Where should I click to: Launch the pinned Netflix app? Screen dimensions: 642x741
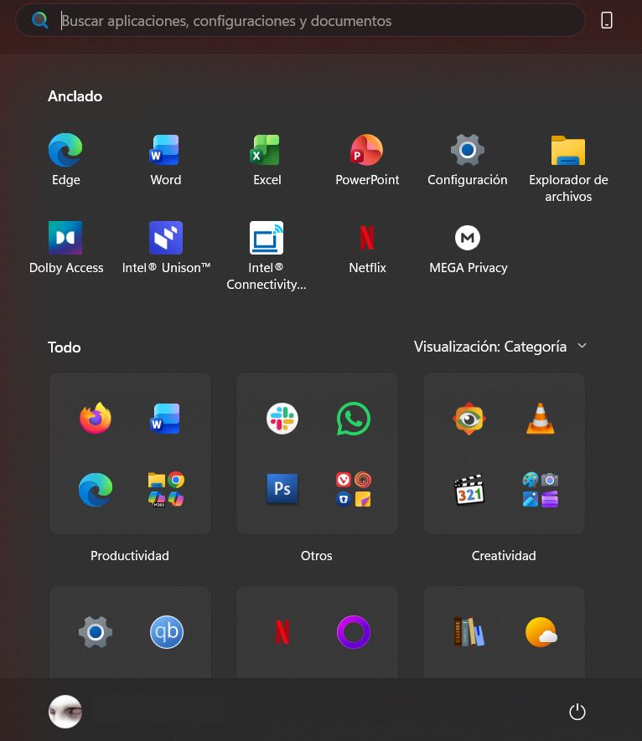(x=367, y=248)
